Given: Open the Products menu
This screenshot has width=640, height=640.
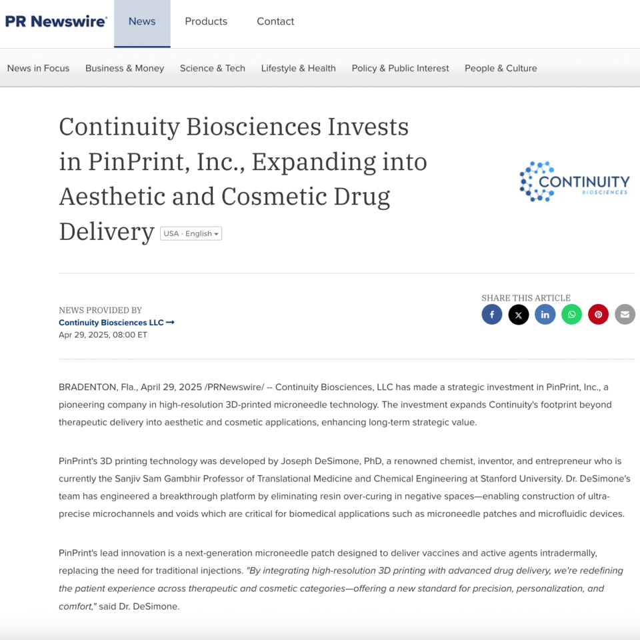Looking at the screenshot, I should coord(206,21).
